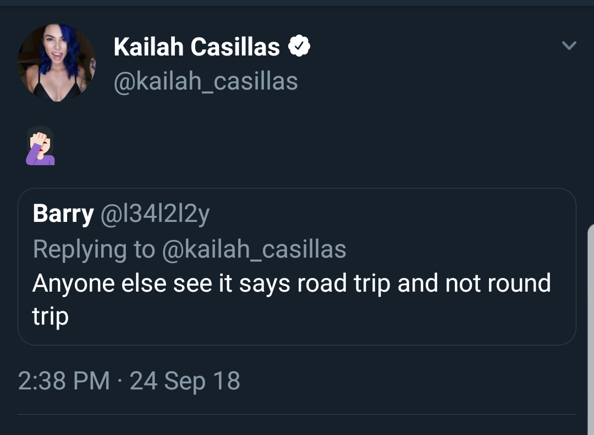The image size is (594, 435).
Task: Click the thin bar along the top edge
Action: pos(297,3)
